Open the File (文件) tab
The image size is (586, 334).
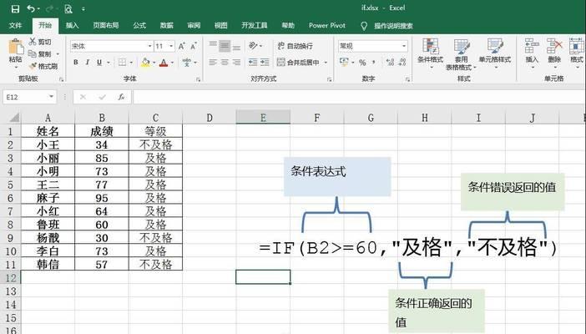pyautogui.click(x=15, y=25)
